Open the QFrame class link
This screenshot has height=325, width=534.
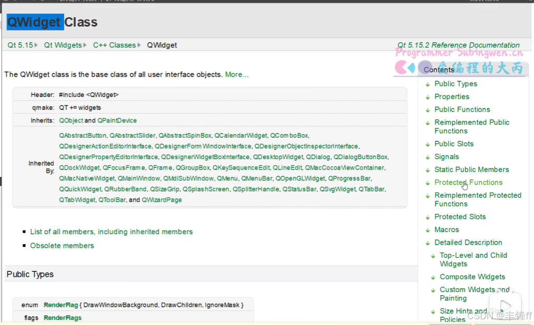(160, 168)
